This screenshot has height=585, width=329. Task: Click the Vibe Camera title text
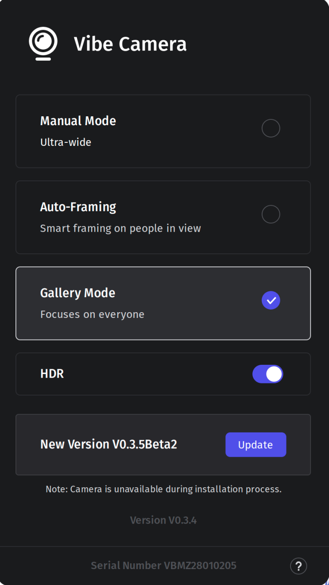tap(130, 44)
